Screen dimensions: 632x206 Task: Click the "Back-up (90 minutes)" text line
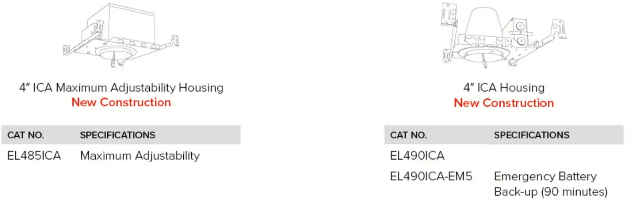(551, 192)
